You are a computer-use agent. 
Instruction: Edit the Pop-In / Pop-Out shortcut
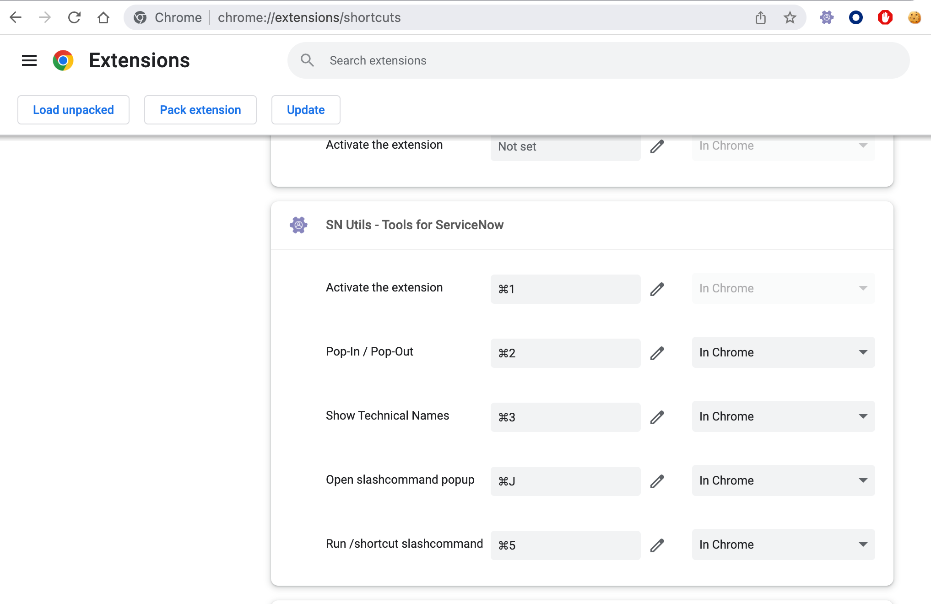pyautogui.click(x=658, y=353)
